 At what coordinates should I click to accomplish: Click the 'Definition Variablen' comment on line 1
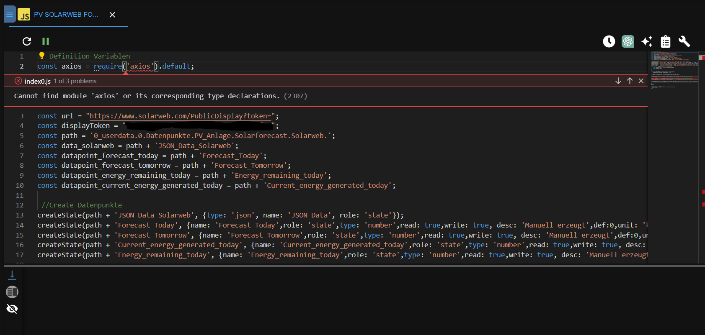tap(90, 56)
